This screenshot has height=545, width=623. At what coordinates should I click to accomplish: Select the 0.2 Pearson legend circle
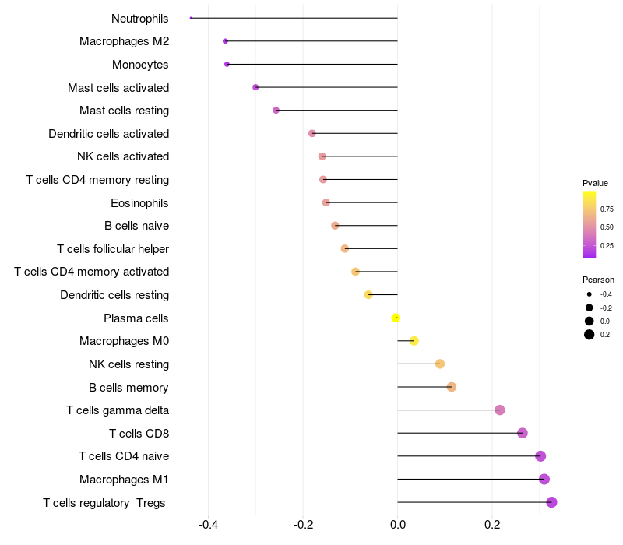tap(590, 335)
